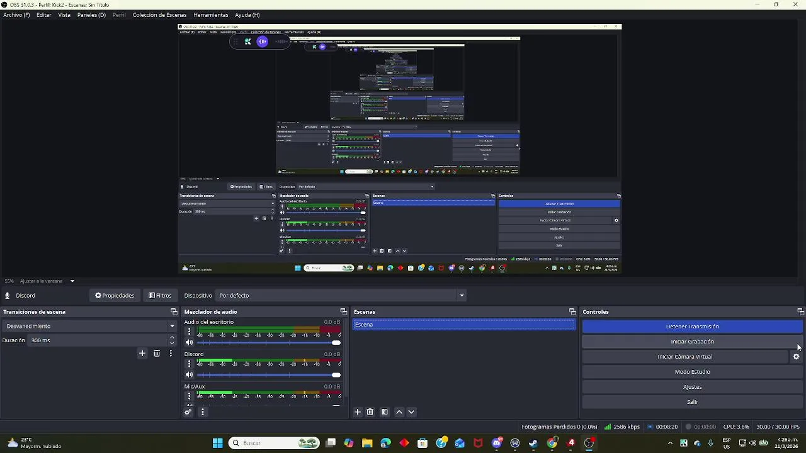The width and height of the screenshot is (806, 453).
Task: Click Iniciar Grabación button
Action: (x=692, y=342)
